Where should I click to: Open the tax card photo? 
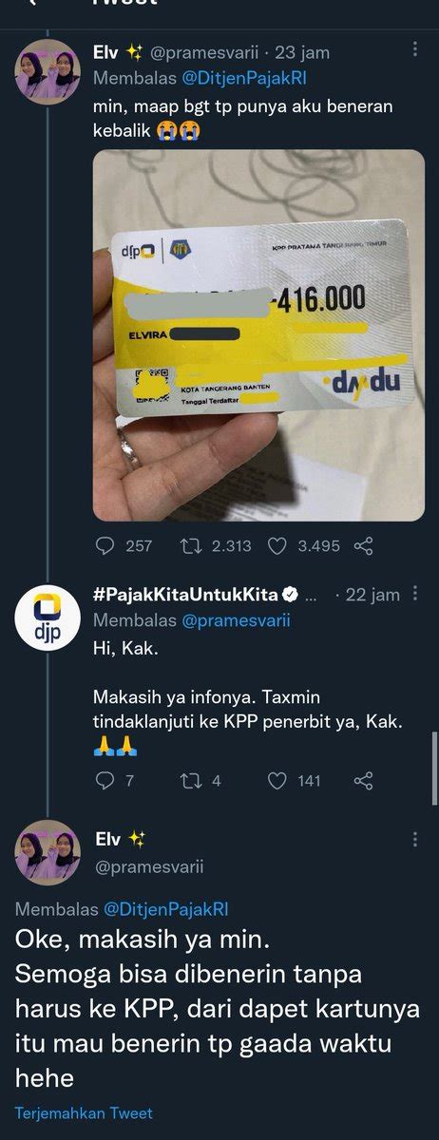(258, 334)
